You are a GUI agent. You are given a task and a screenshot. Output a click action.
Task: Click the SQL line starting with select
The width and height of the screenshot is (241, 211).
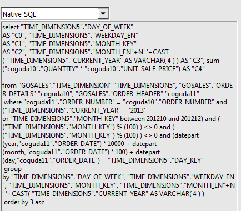point(68,27)
